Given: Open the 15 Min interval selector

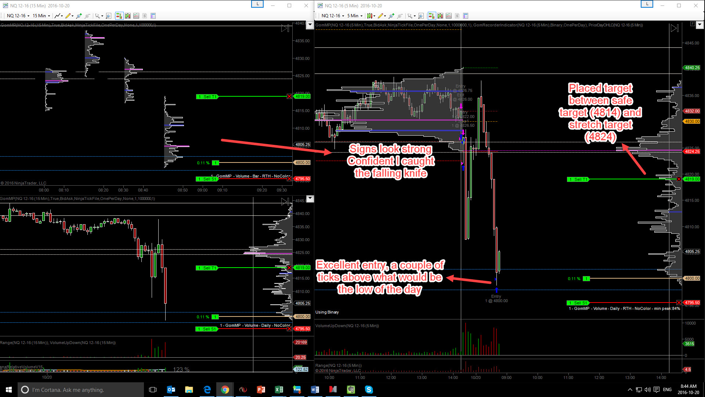Looking at the screenshot, I should [41, 16].
